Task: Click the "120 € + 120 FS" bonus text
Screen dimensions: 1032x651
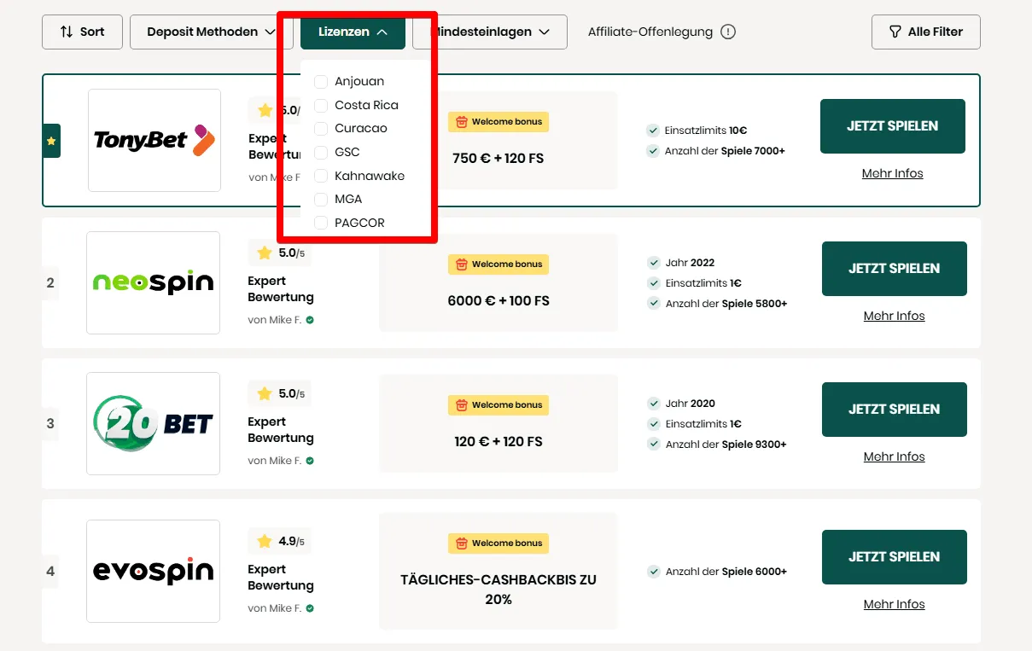Action: click(x=499, y=442)
